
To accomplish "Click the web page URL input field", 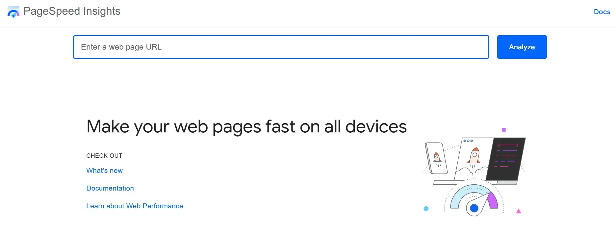I will click(x=281, y=47).
